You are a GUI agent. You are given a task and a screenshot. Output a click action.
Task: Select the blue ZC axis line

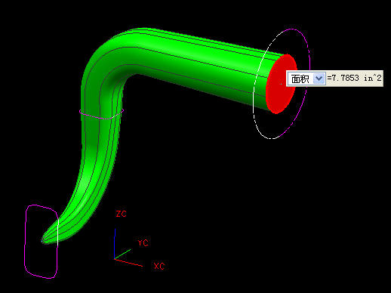[115, 244]
